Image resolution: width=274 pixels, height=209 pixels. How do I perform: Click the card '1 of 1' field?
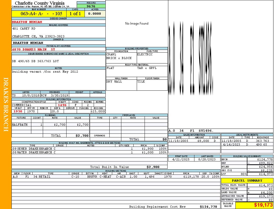pos(75,14)
